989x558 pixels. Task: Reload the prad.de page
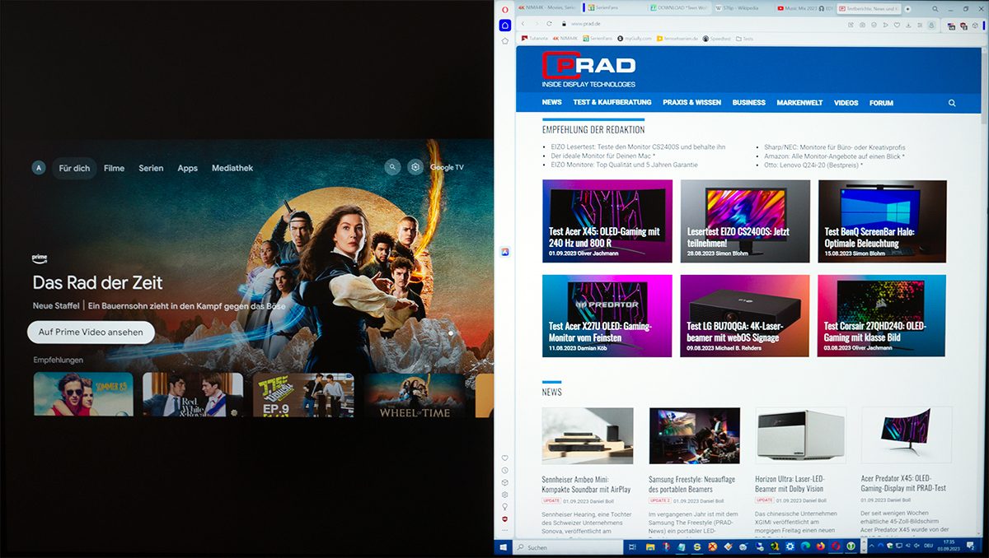[549, 24]
